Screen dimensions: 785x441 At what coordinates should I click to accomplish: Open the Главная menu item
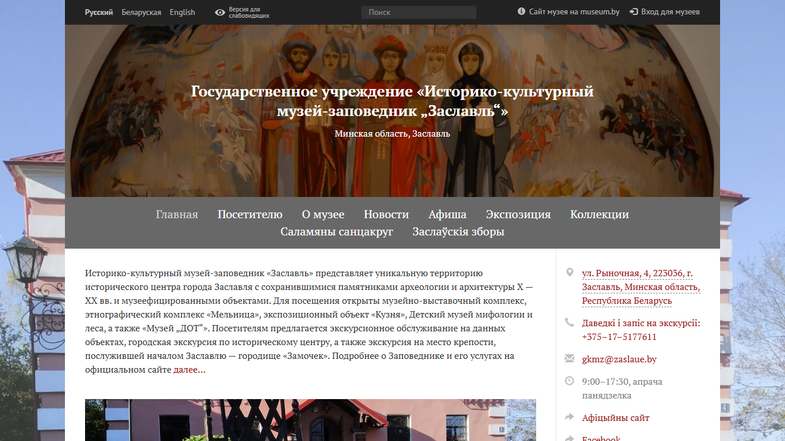tap(177, 214)
